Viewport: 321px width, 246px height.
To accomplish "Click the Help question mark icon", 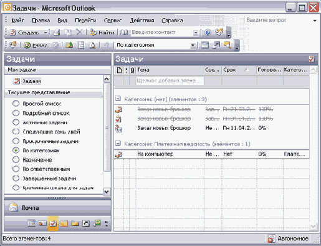I will [208, 32].
